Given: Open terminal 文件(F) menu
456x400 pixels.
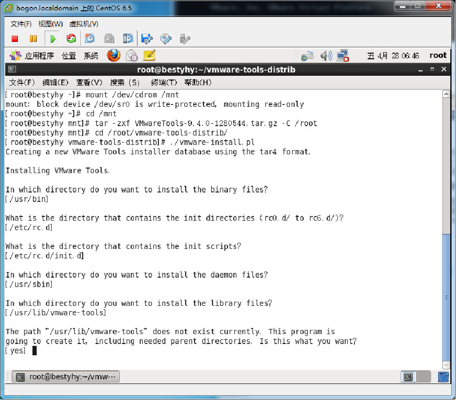Looking at the screenshot, I should click(22, 83).
